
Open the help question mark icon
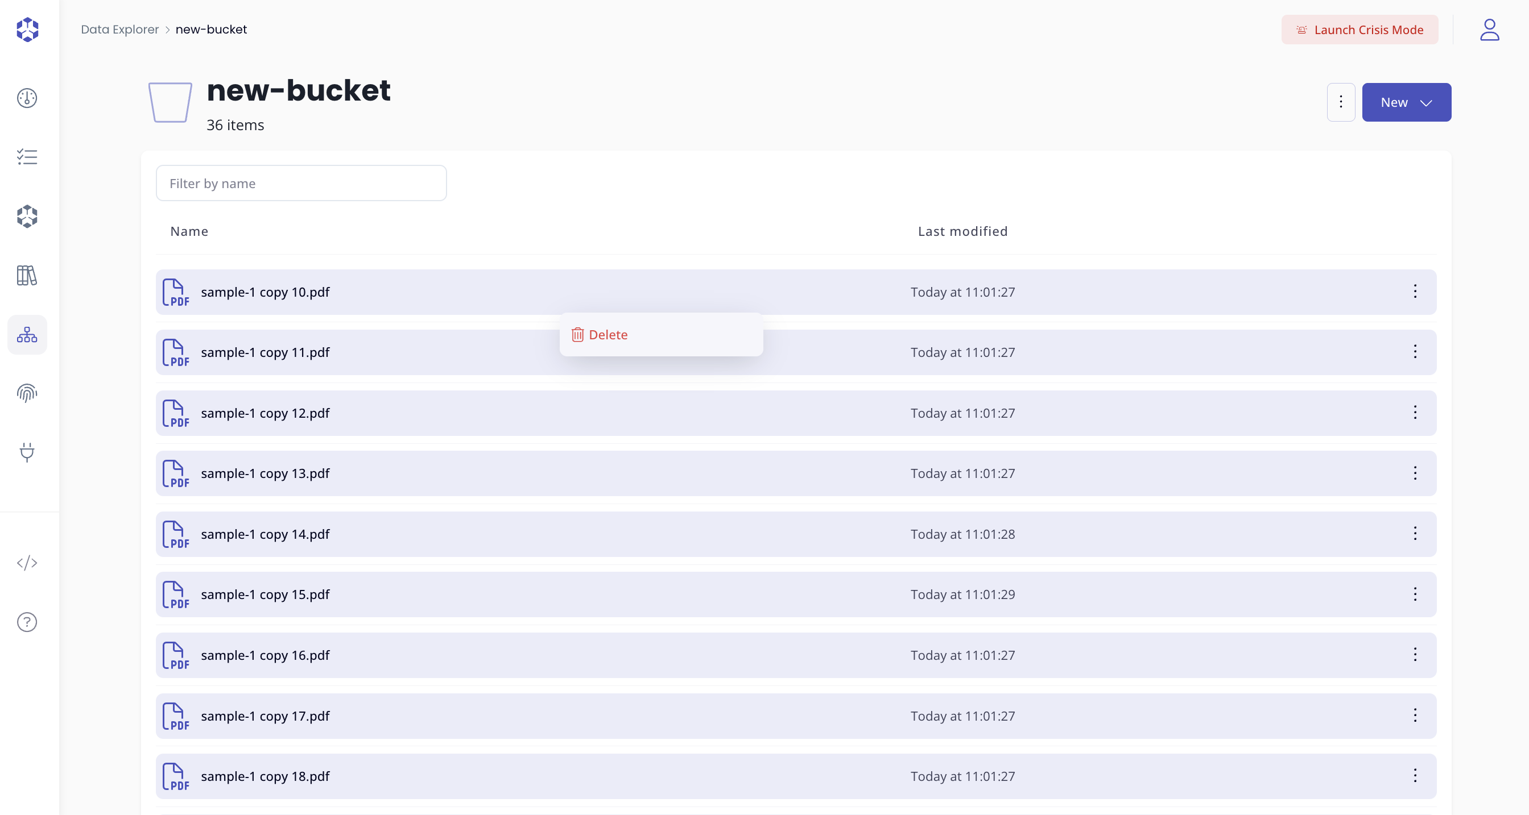(27, 622)
